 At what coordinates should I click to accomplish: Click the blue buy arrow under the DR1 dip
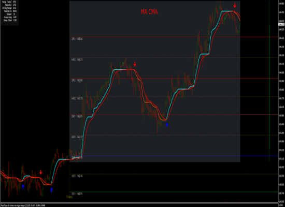[167, 125]
